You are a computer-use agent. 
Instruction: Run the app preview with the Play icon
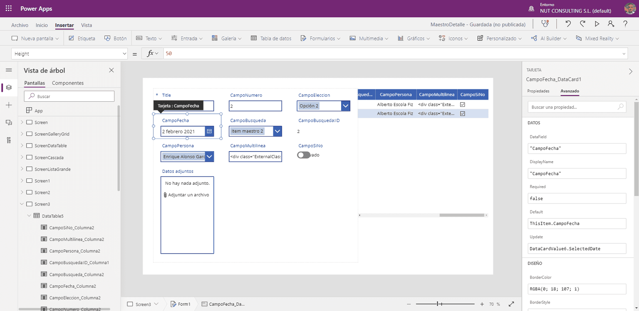point(597,24)
